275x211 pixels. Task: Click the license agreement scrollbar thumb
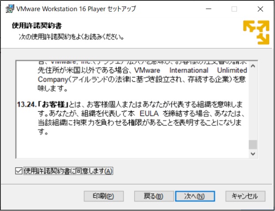pos(253,145)
